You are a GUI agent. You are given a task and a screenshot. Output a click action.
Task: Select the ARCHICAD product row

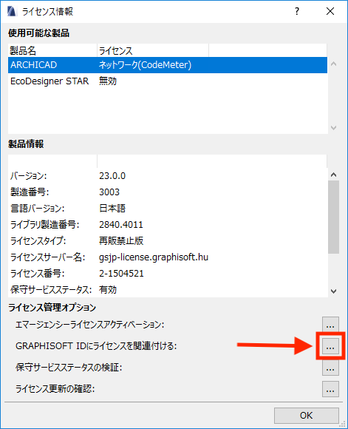coord(168,65)
